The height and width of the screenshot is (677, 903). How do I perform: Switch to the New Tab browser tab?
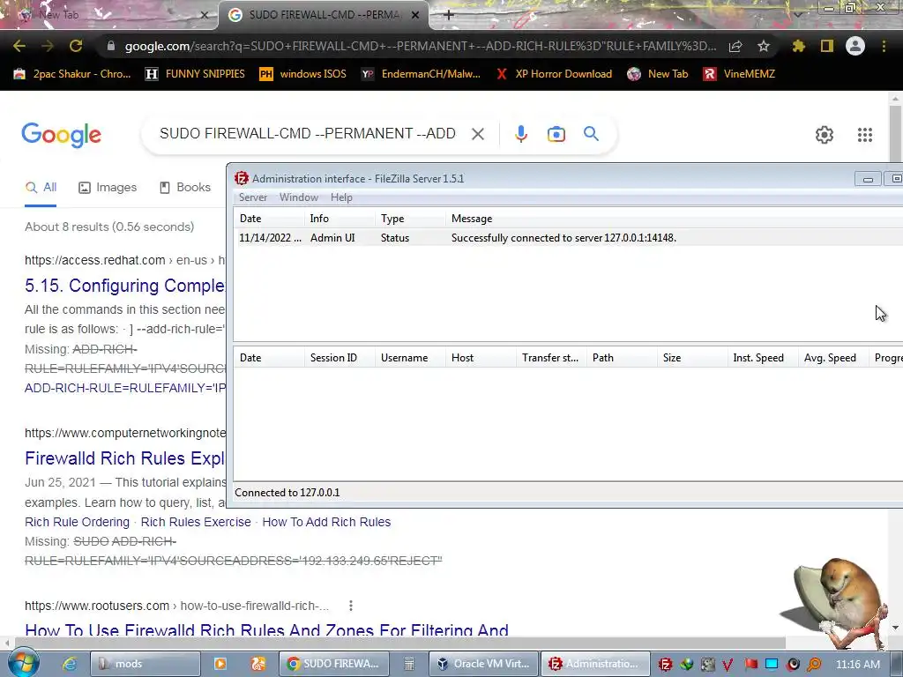pyautogui.click(x=109, y=15)
